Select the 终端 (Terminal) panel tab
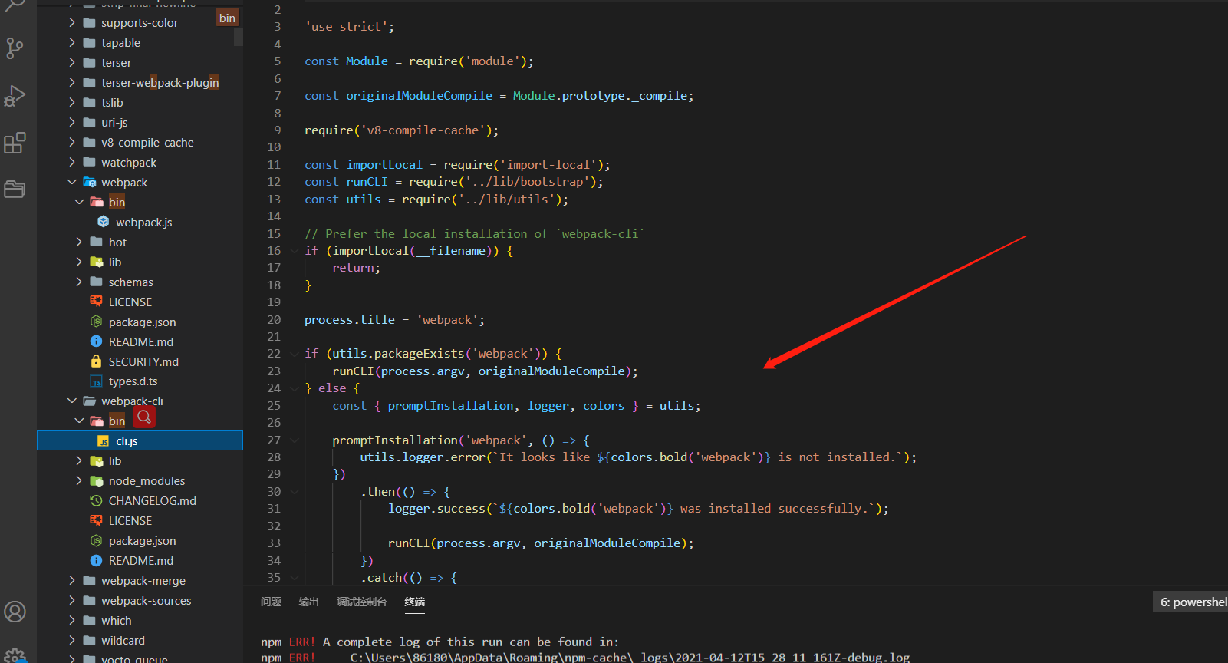Image resolution: width=1228 pixels, height=663 pixels. point(415,602)
